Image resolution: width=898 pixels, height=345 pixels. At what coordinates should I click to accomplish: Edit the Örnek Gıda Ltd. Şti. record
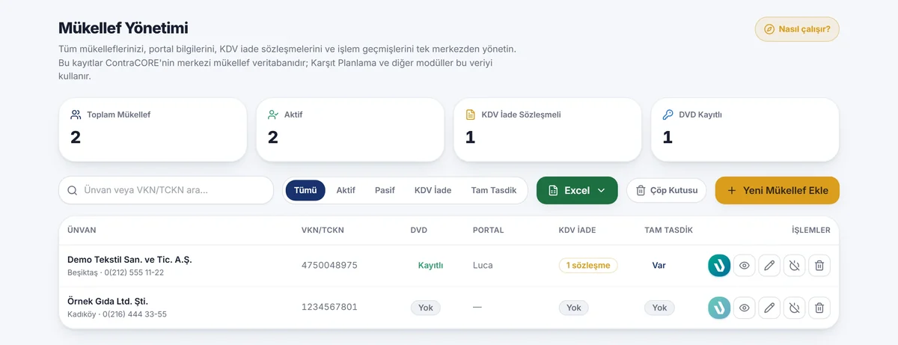(769, 308)
